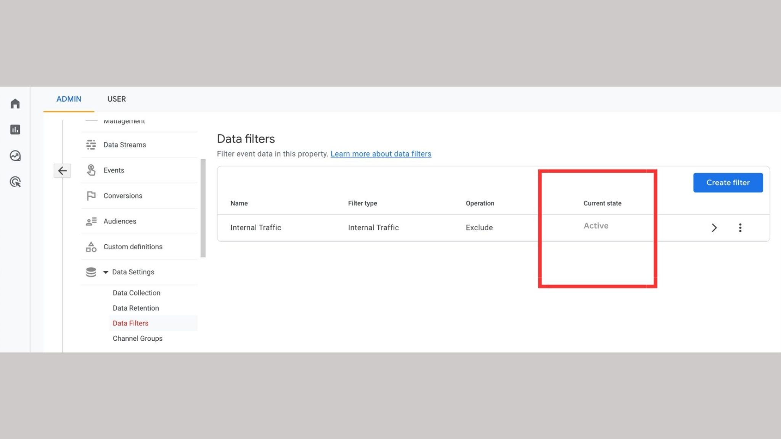This screenshot has width=781, height=439.
Task: Switch to the USER tab
Action: (116, 99)
